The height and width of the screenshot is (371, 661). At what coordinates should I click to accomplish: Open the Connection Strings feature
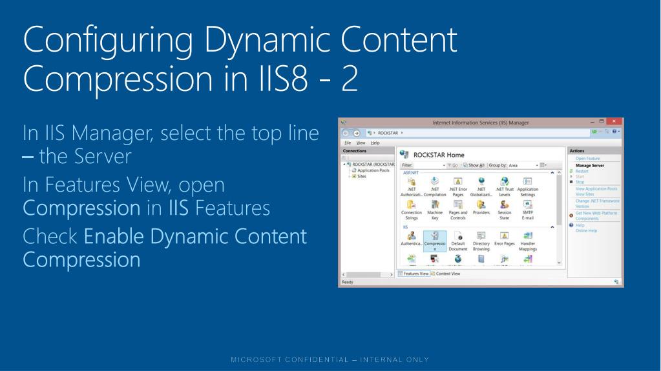(411, 210)
